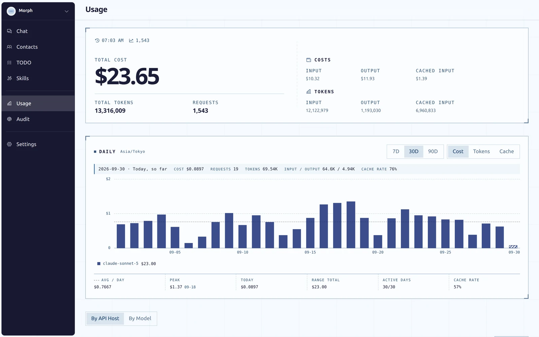Switch chart to Cache view
Image resolution: width=539 pixels, height=337 pixels.
click(506, 152)
